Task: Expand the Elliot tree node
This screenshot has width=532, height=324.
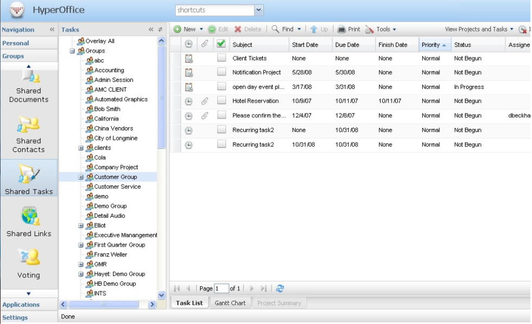Action: [81, 226]
